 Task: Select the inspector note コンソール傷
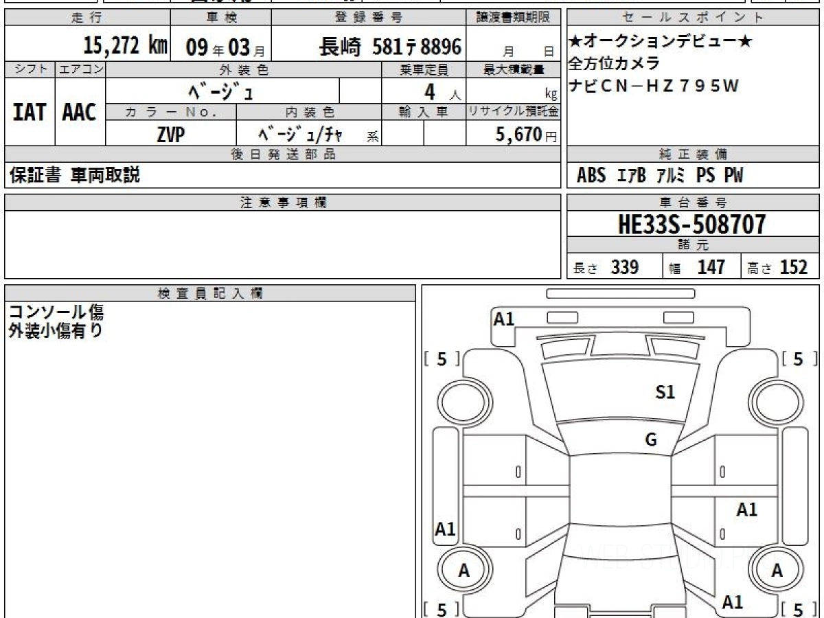coord(56,312)
